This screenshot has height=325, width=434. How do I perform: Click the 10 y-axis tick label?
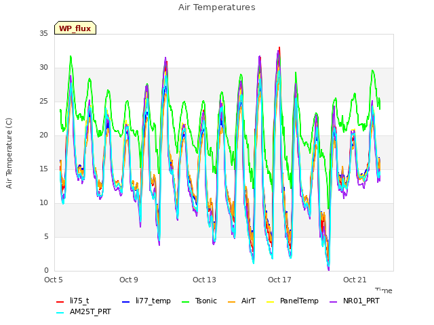tap(43, 203)
